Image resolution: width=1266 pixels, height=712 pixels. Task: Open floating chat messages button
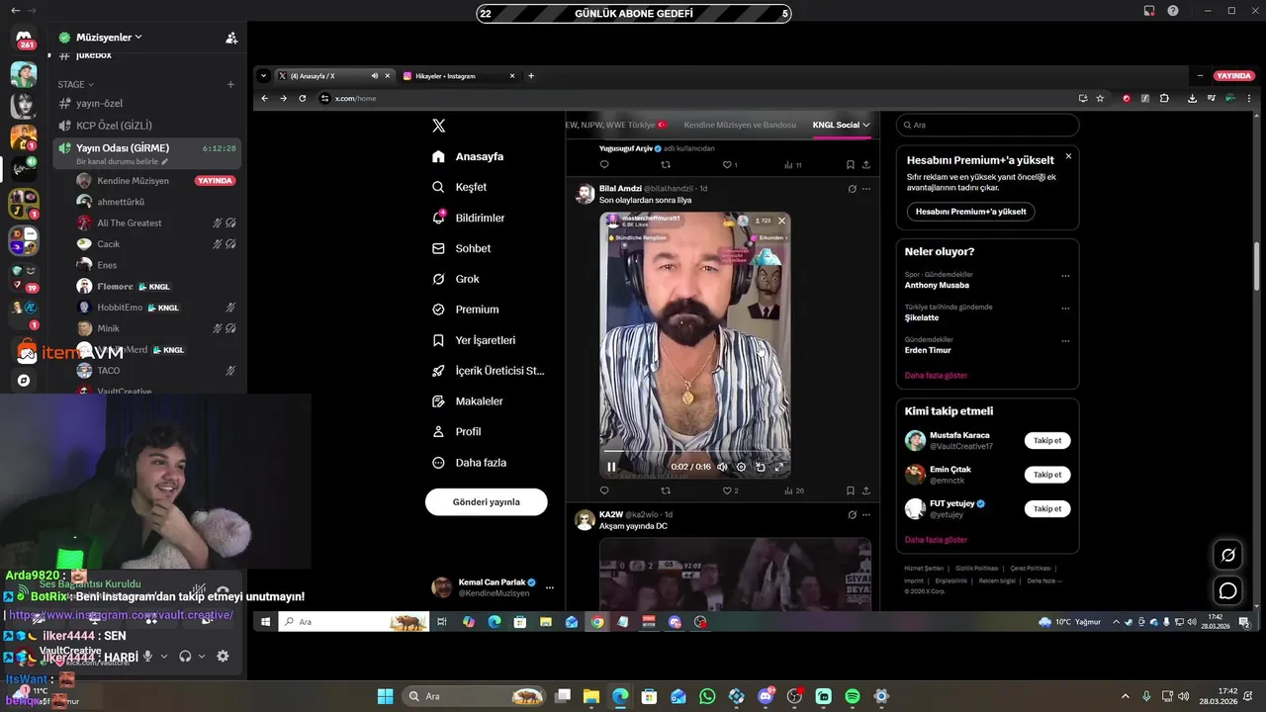[1227, 591]
